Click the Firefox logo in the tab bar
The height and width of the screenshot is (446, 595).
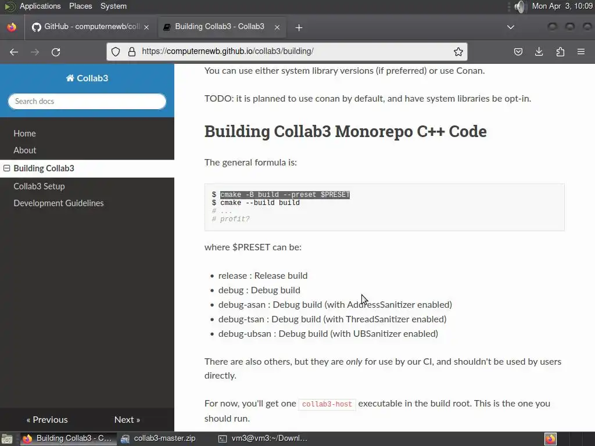click(x=12, y=27)
